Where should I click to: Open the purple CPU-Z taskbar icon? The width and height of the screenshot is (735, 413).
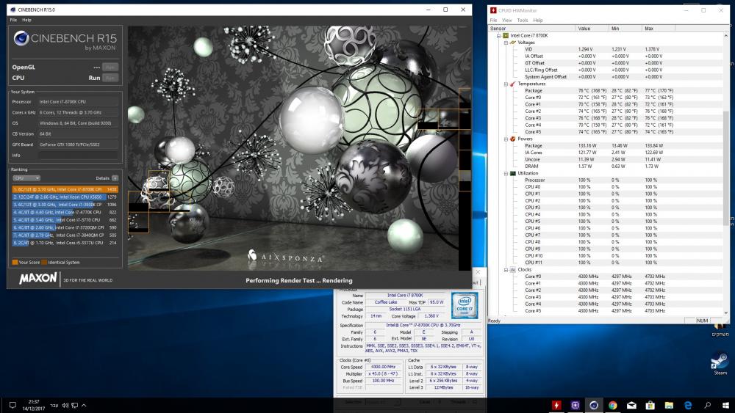[x=576, y=405]
